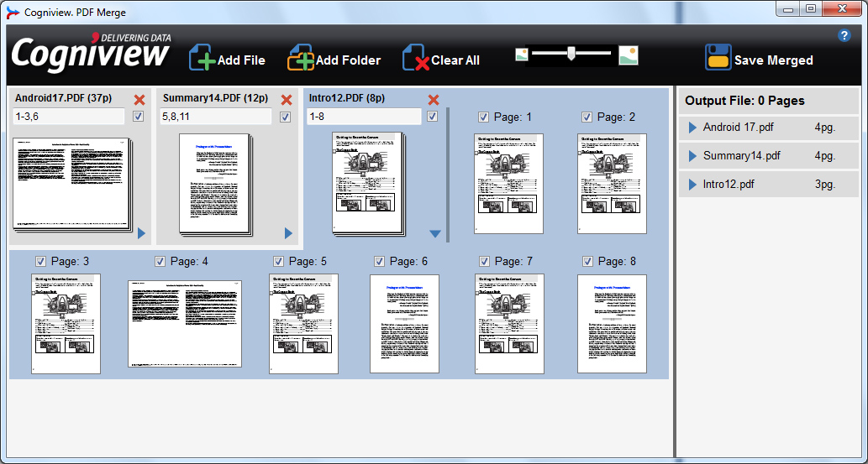Click the Summary14.PDF (12p) title

tap(216, 98)
